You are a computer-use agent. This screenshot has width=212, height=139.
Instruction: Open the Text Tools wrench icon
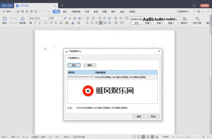pos(197,19)
